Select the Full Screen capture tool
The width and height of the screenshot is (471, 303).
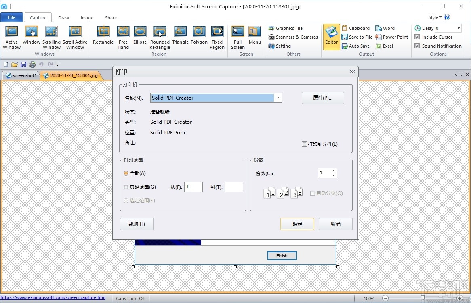(238, 36)
